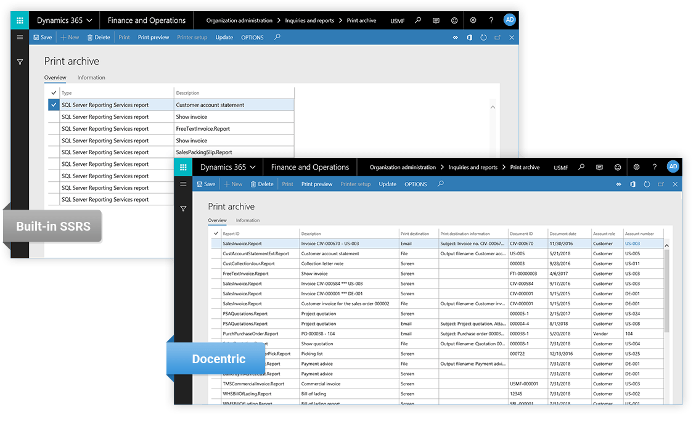The height and width of the screenshot is (423, 696).
Task: Click Update button in Docentric window
Action: pos(388,184)
